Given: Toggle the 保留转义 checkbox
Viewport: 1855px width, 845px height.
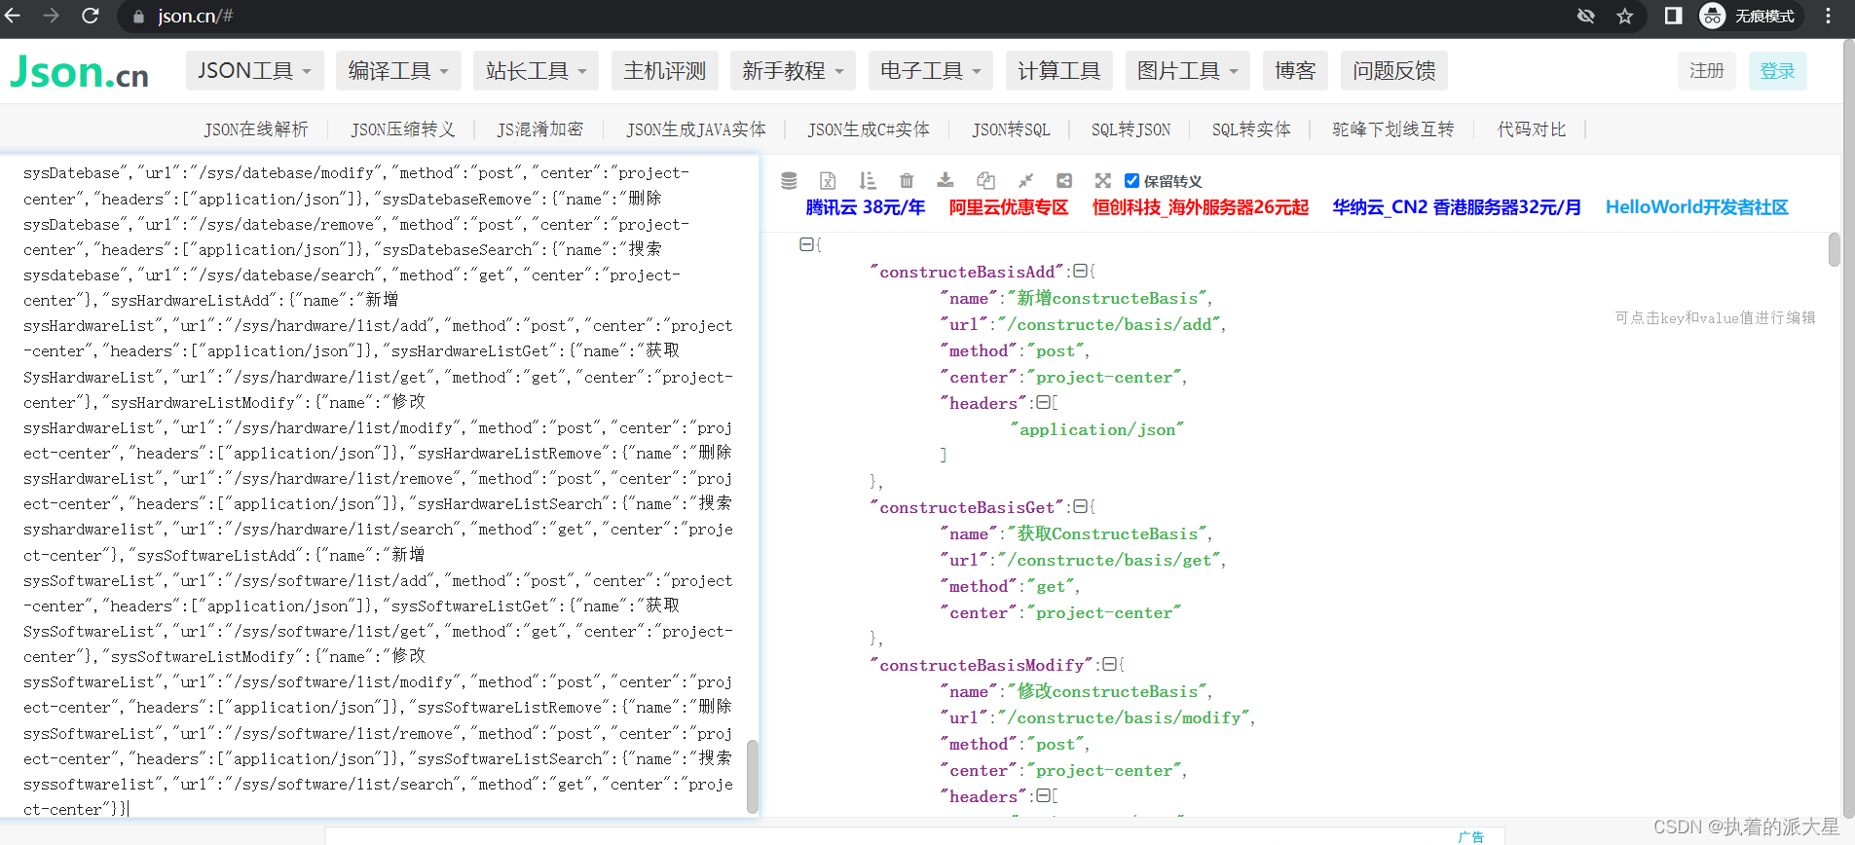Looking at the screenshot, I should click(1132, 180).
